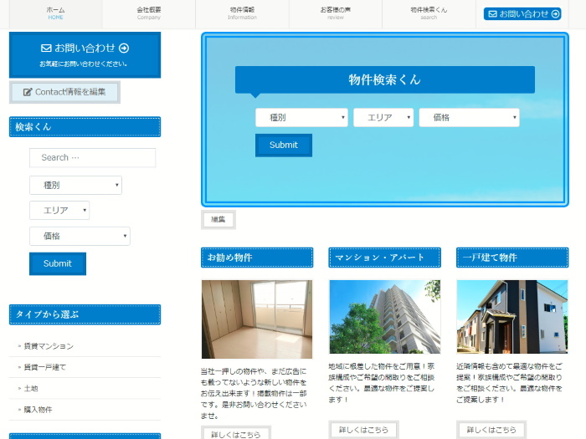The image size is (586, 439).
Task: Open the 会社概要 Company menu item
Action: 149,13
